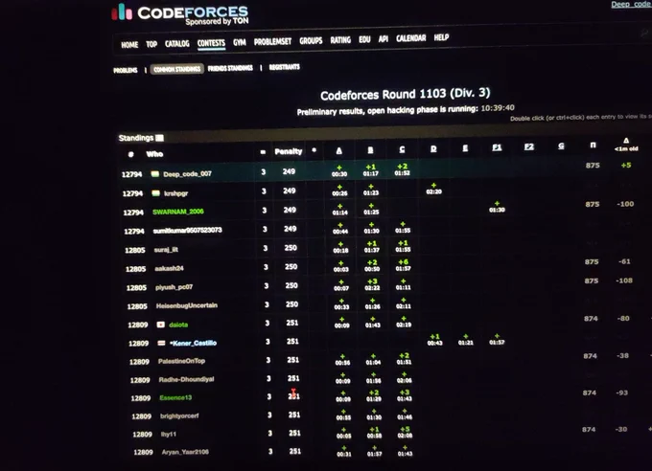Click the Who column header

click(154, 154)
